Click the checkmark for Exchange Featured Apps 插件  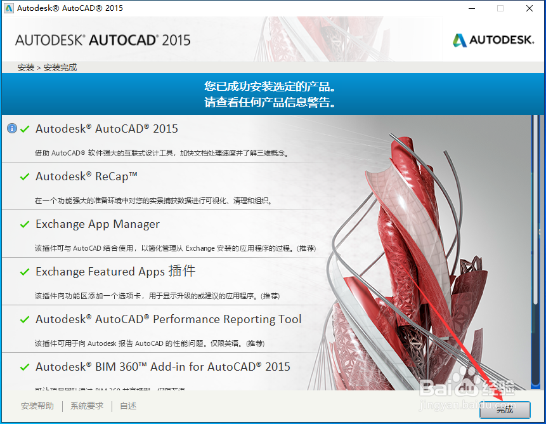tap(24, 272)
